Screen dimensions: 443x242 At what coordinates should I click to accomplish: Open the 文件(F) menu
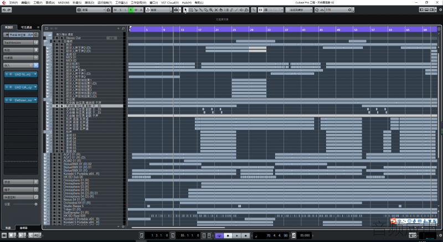[x=13, y=3]
